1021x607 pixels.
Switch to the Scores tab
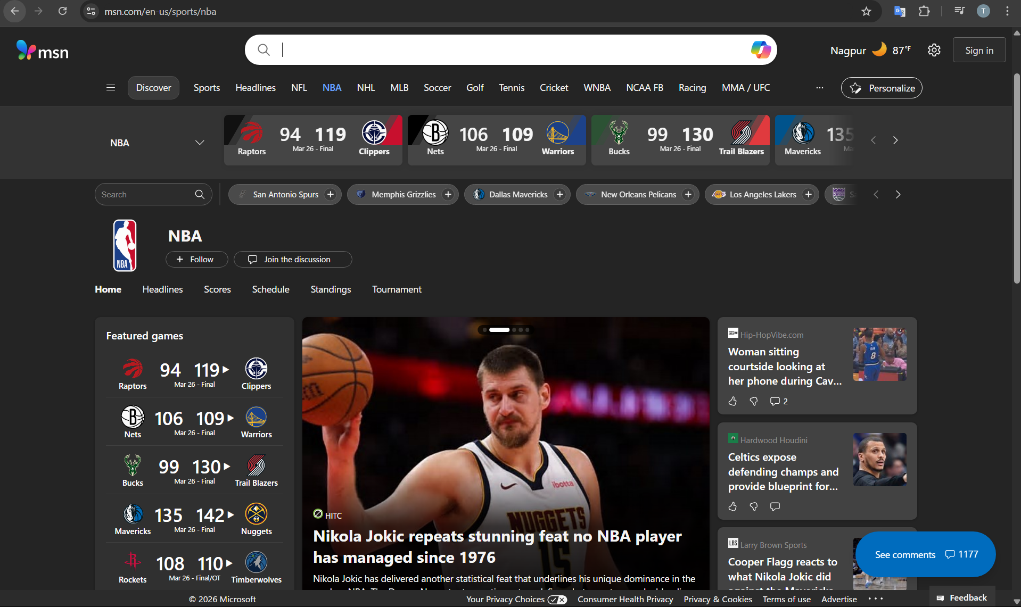click(217, 289)
